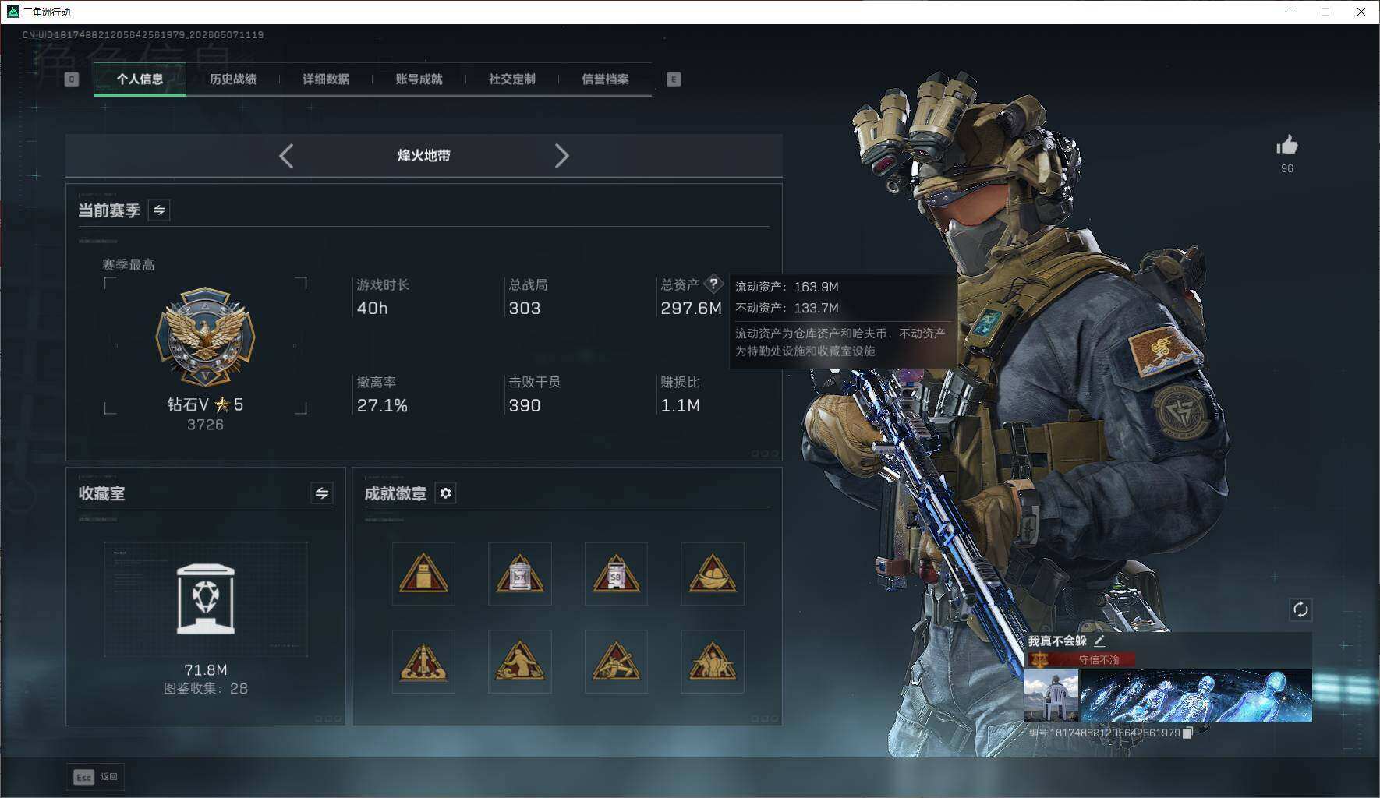Select the crawling soldier achievement badge
The image size is (1380, 798).
coord(616,662)
